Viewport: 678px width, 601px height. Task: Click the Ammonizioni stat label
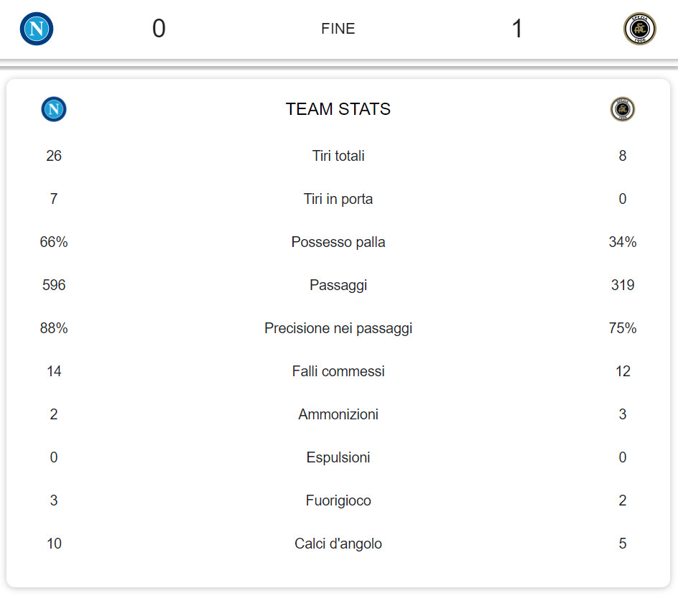point(338,414)
